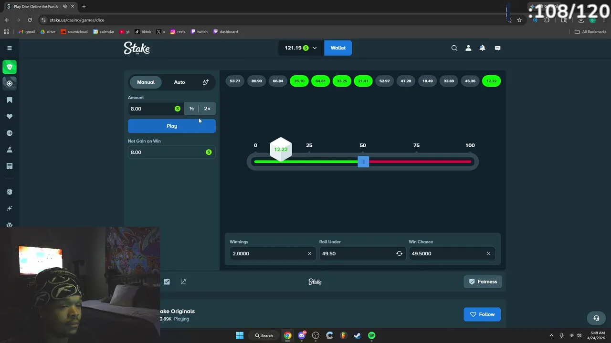Viewport: 611px width, 343px height.
Task: Open the Wallet
Action: point(338,48)
